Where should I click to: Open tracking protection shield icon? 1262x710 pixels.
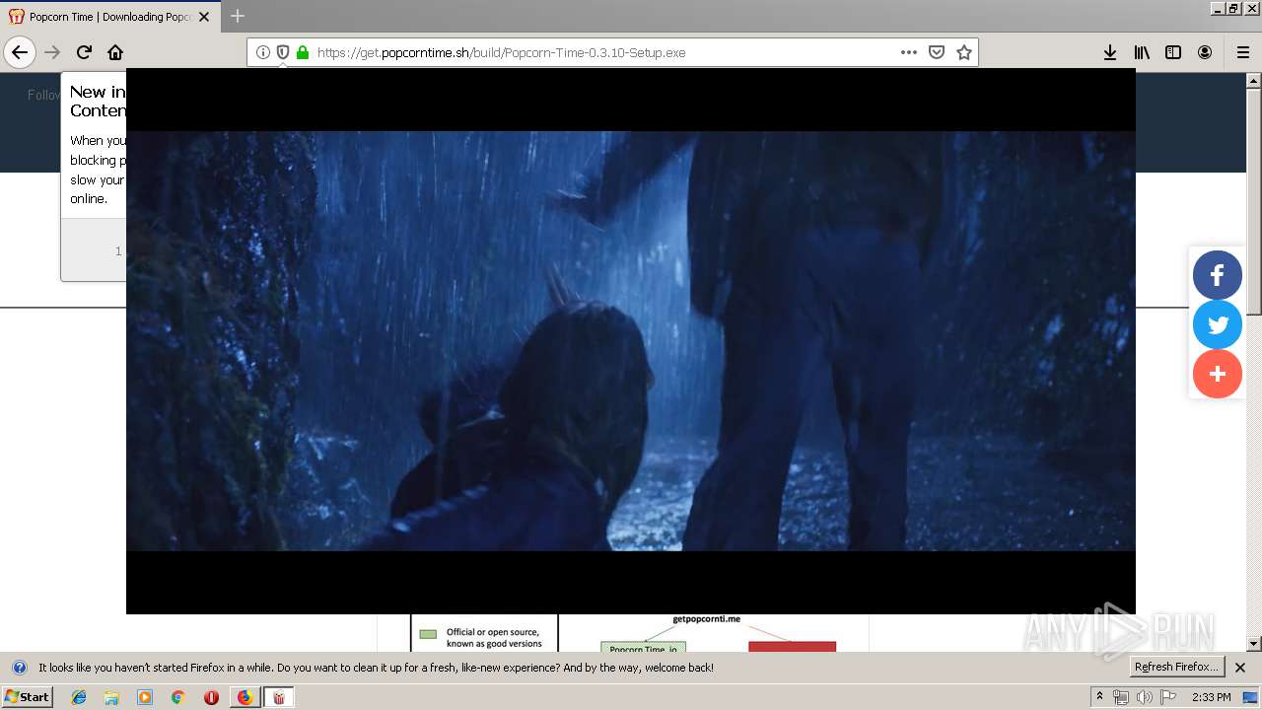(283, 52)
